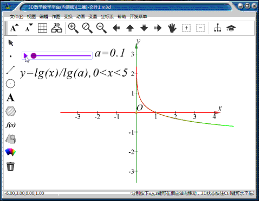Click the zoom out magnifier
Image resolution: width=259 pixels, height=201 pixels.
pos(101,28)
